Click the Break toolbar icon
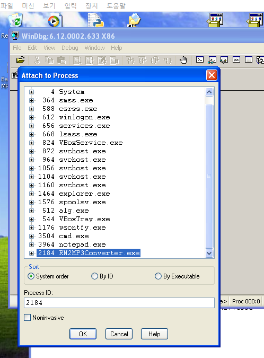 point(114,60)
